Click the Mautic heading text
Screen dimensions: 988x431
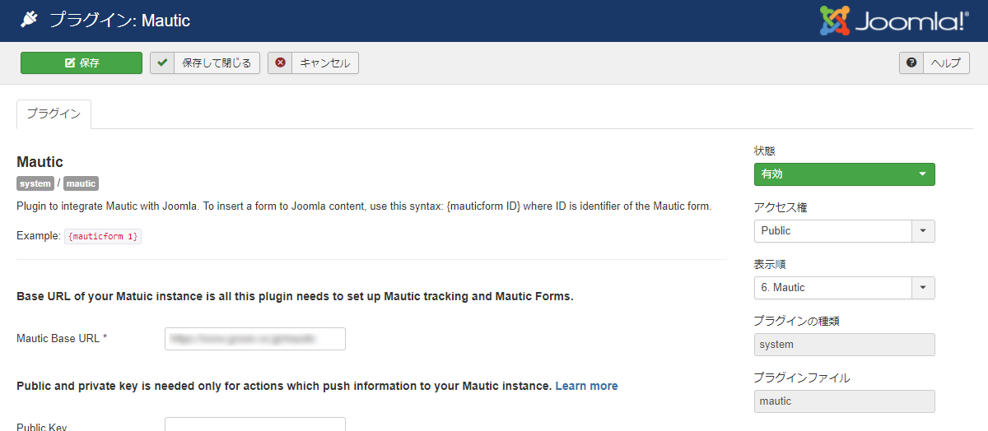[x=40, y=162]
